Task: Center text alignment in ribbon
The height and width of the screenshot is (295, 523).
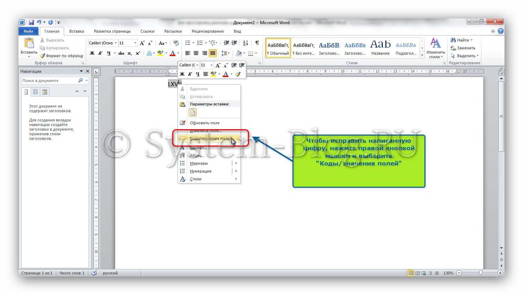Action: [x=196, y=53]
